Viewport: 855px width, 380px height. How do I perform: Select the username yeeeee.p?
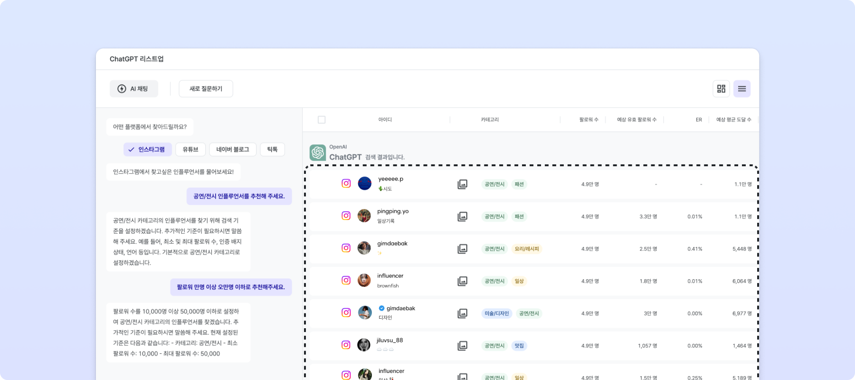(x=391, y=179)
